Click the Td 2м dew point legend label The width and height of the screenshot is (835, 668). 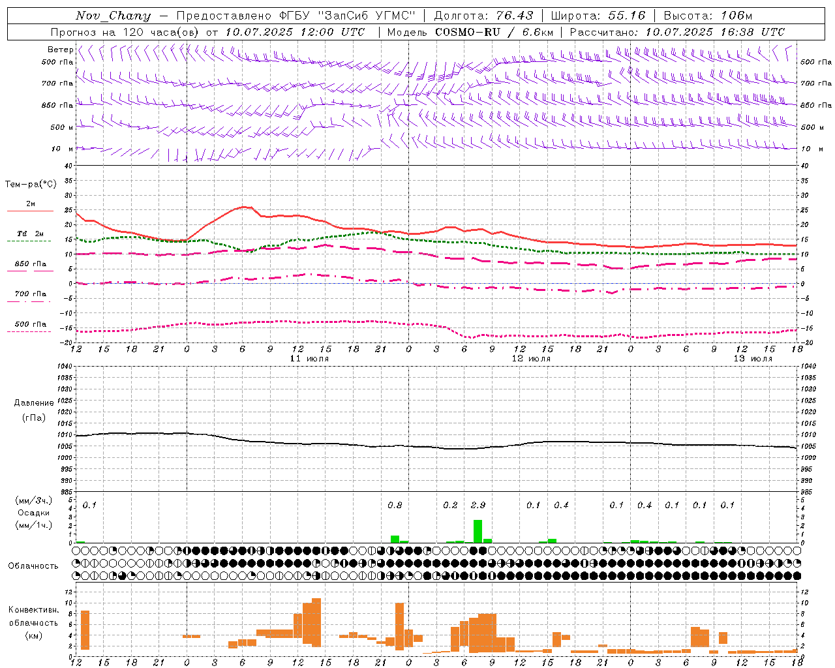pos(31,234)
